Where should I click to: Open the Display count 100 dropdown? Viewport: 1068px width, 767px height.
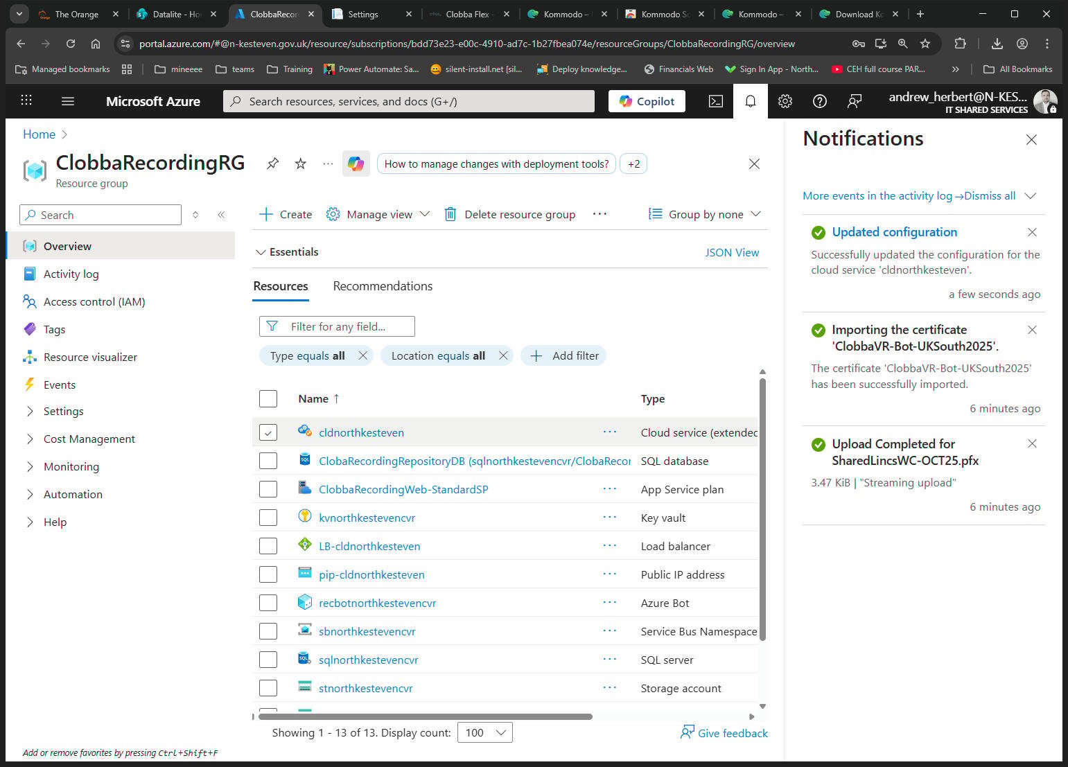(x=485, y=732)
